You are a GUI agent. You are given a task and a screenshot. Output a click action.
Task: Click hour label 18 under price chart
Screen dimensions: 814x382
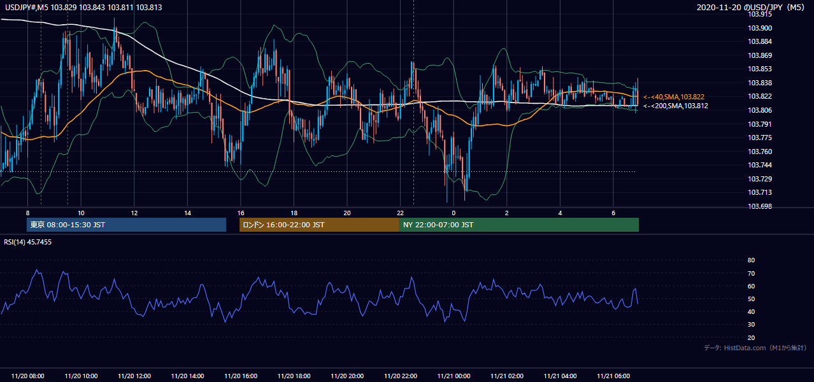click(294, 213)
